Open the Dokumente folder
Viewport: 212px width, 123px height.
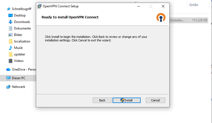pyautogui.click(x=22, y=28)
